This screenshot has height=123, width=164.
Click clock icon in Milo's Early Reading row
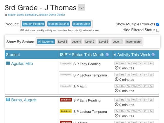(117, 68)
